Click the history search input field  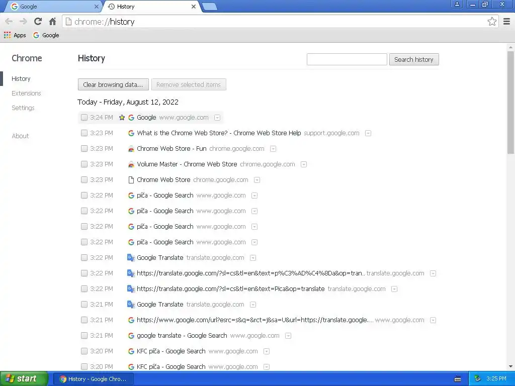pyautogui.click(x=347, y=59)
